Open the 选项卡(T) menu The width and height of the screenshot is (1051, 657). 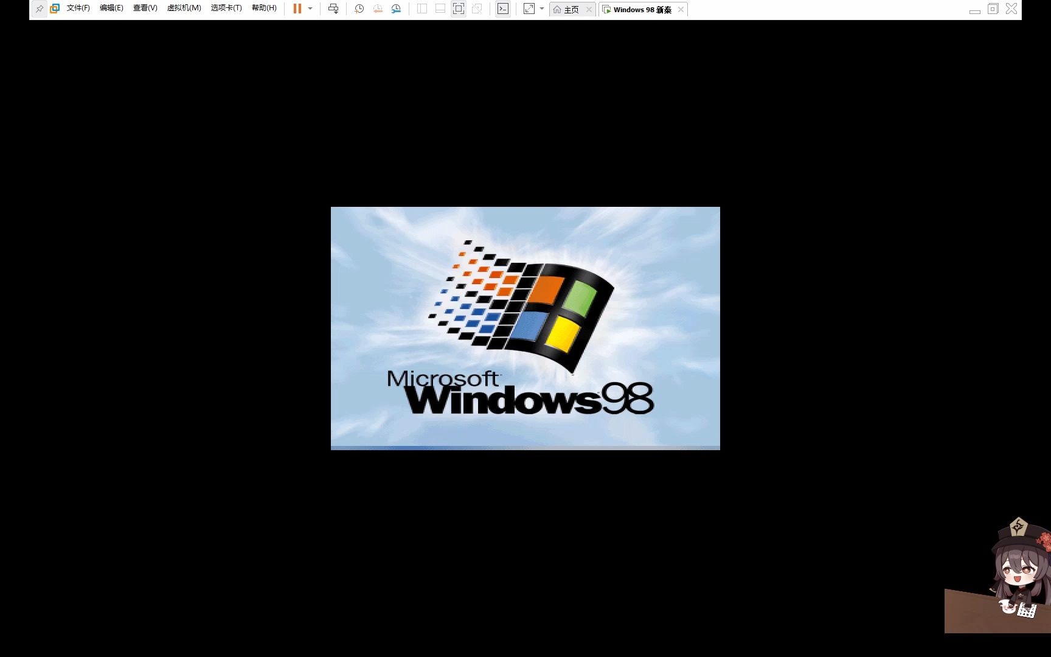coord(226,9)
